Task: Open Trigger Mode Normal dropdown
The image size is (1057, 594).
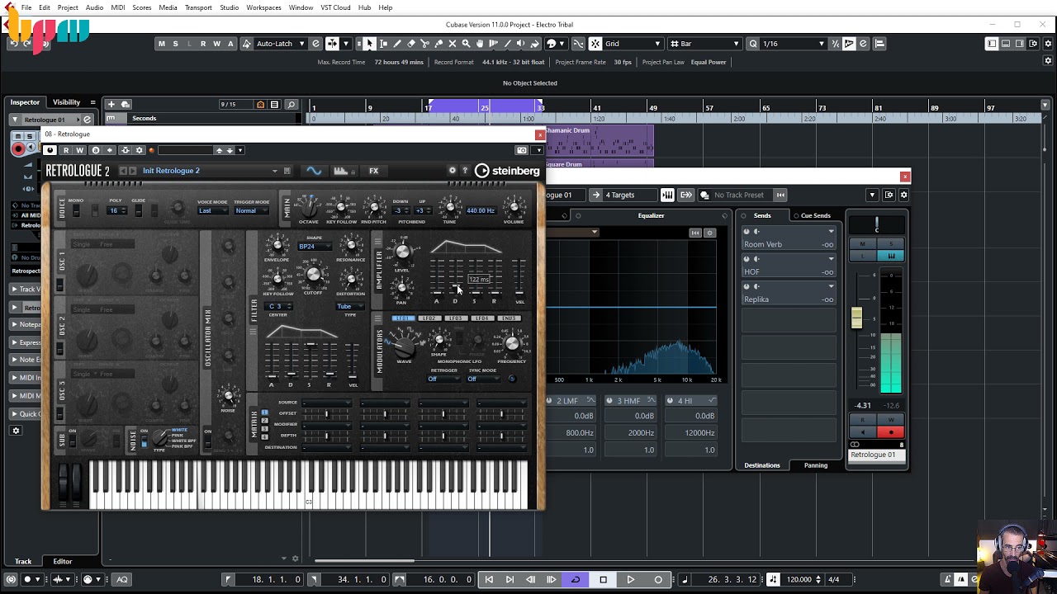Action: point(250,210)
